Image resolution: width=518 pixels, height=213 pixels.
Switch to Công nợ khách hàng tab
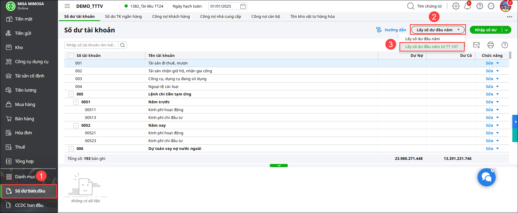171,16
